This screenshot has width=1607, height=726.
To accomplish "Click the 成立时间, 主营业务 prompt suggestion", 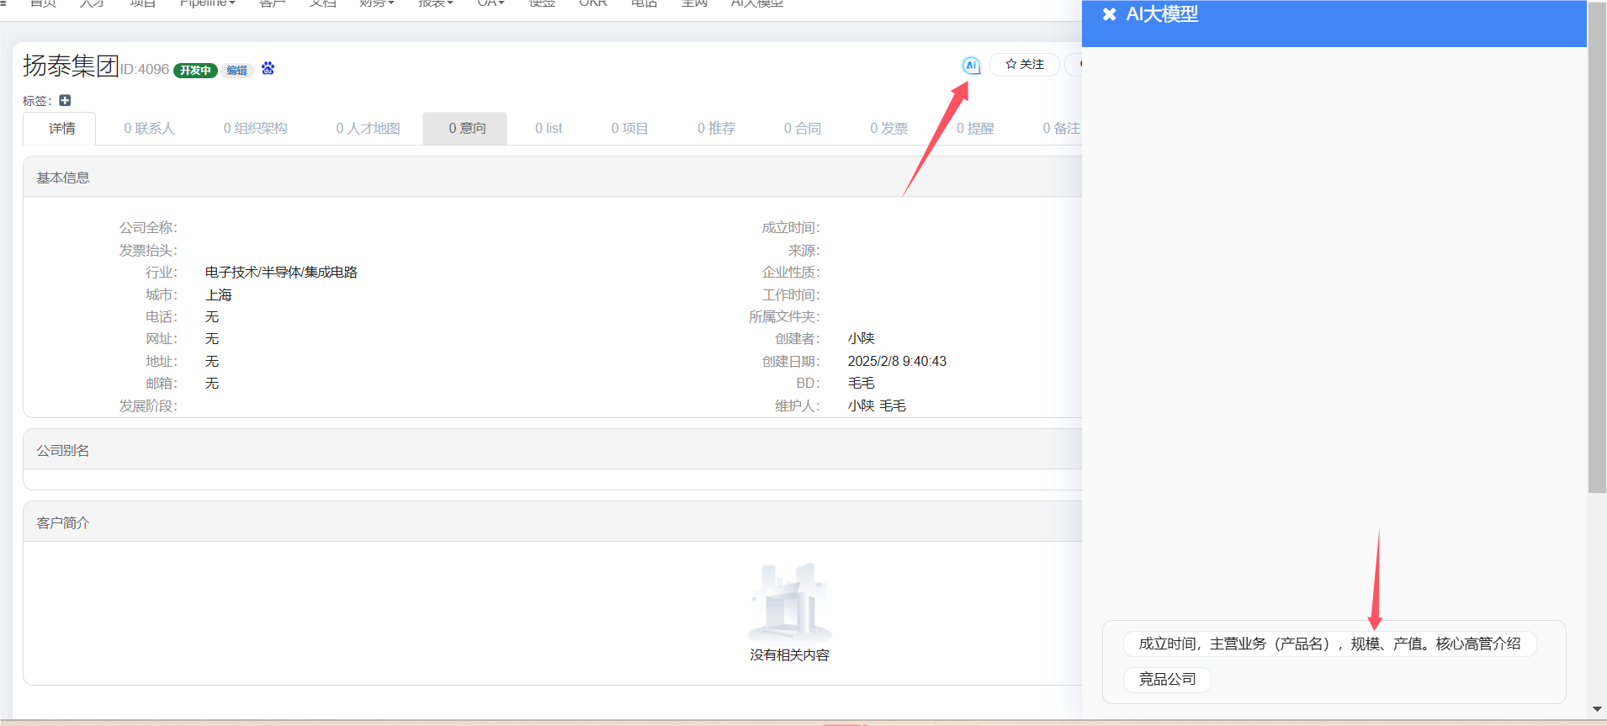I will (1329, 644).
